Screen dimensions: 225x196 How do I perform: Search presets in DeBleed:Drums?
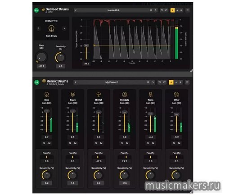click(151, 10)
